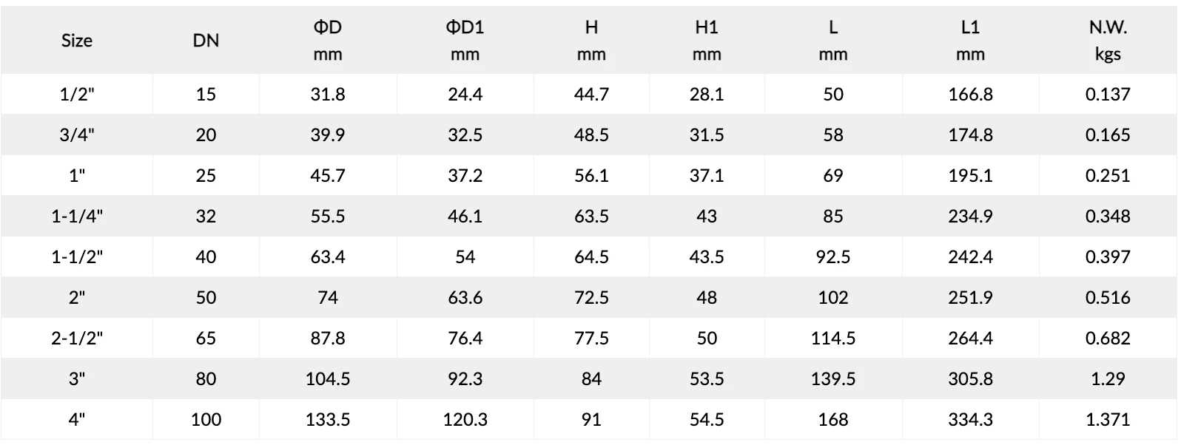Select the ΦD1 mm column header
The height and width of the screenshot is (445, 1181).
click(x=465, y=41)
